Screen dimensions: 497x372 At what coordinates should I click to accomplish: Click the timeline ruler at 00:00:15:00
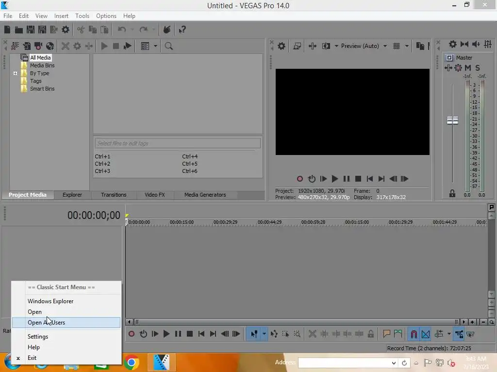point(182,222)
